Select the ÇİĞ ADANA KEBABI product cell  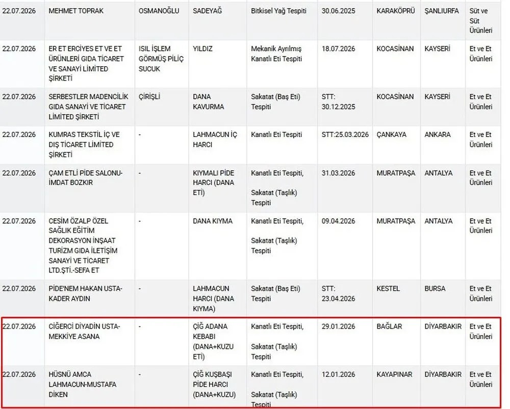[213, 341]
